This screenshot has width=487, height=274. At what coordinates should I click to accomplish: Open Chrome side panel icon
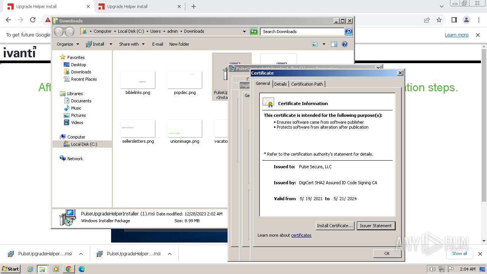pos(454,20)
